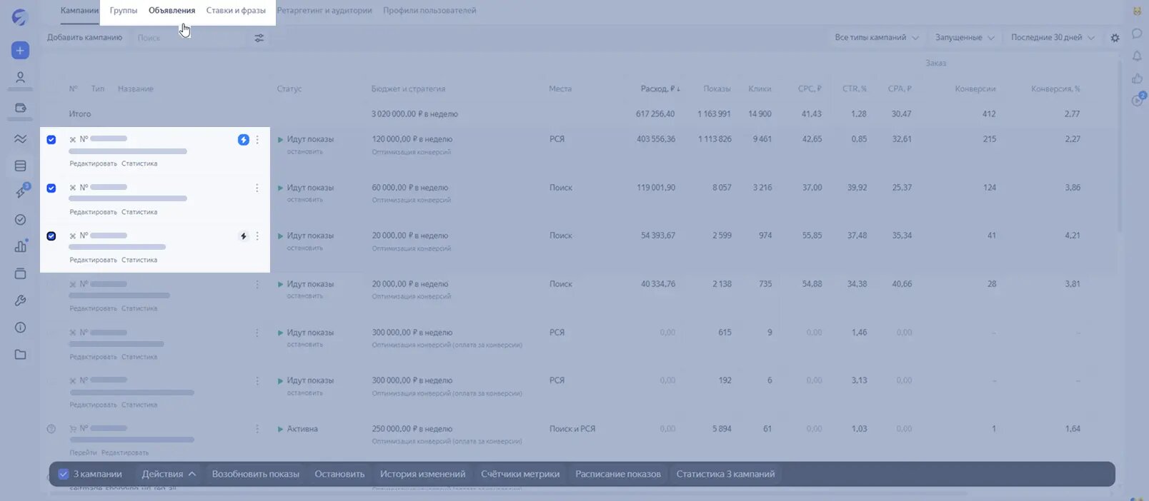
Task: Open 'Счётчики метрики' in bottom bar
Action: coord(520,474)
